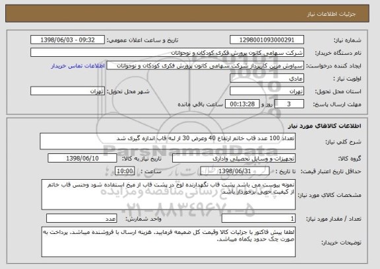This screenshot has height=269, width=380.
Task: Click the remaining days field showing 3
Action: [289, 104]
